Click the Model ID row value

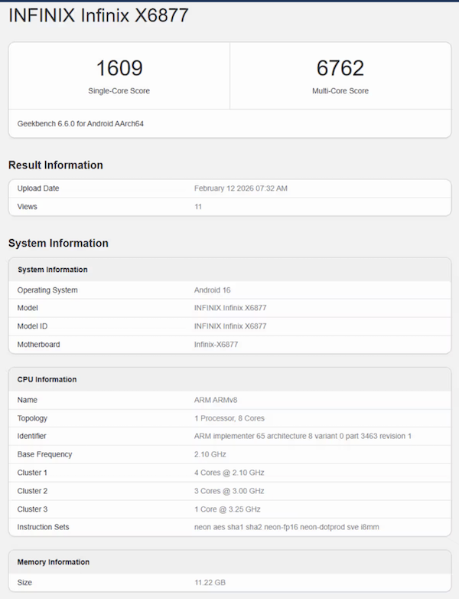pos(230,326)
